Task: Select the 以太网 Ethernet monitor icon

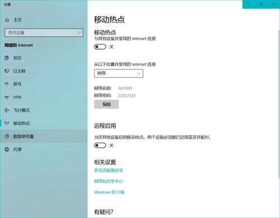Action: (x=7, y=71)
